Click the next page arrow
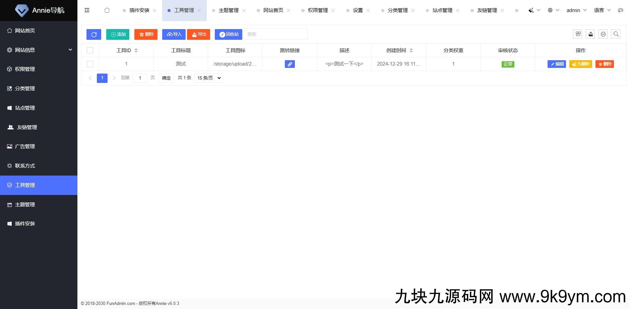This screenshot has width=630, height=309. point(114,78)
